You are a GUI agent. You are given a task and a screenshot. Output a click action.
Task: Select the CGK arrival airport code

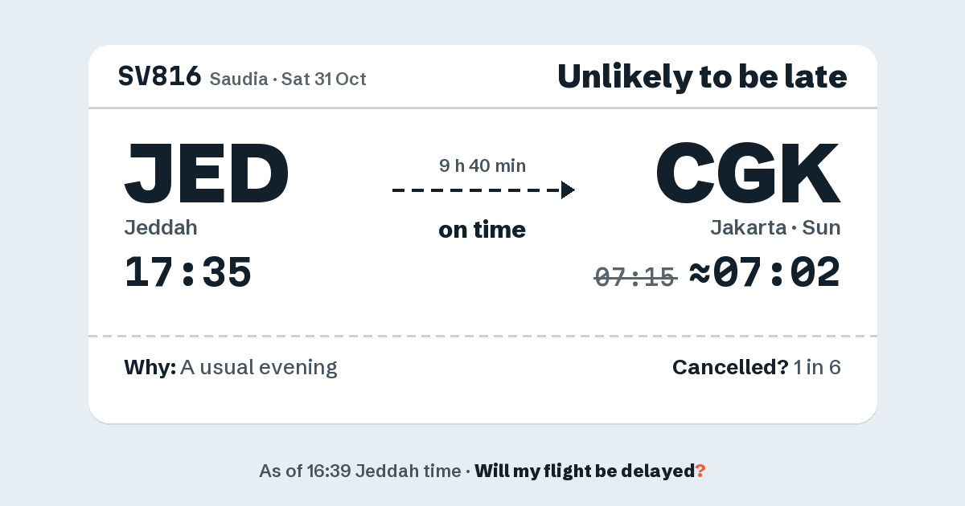748,173
